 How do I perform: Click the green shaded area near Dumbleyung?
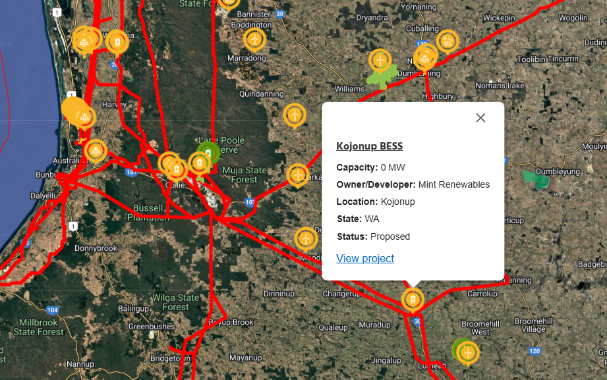pyautogui.click(x=535, y=178)
